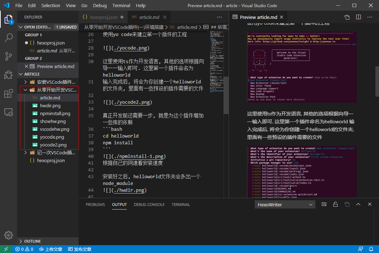Click remote window indicator in status bar
The height and width of the screenshot is (253, 379).
click(6, 249)
